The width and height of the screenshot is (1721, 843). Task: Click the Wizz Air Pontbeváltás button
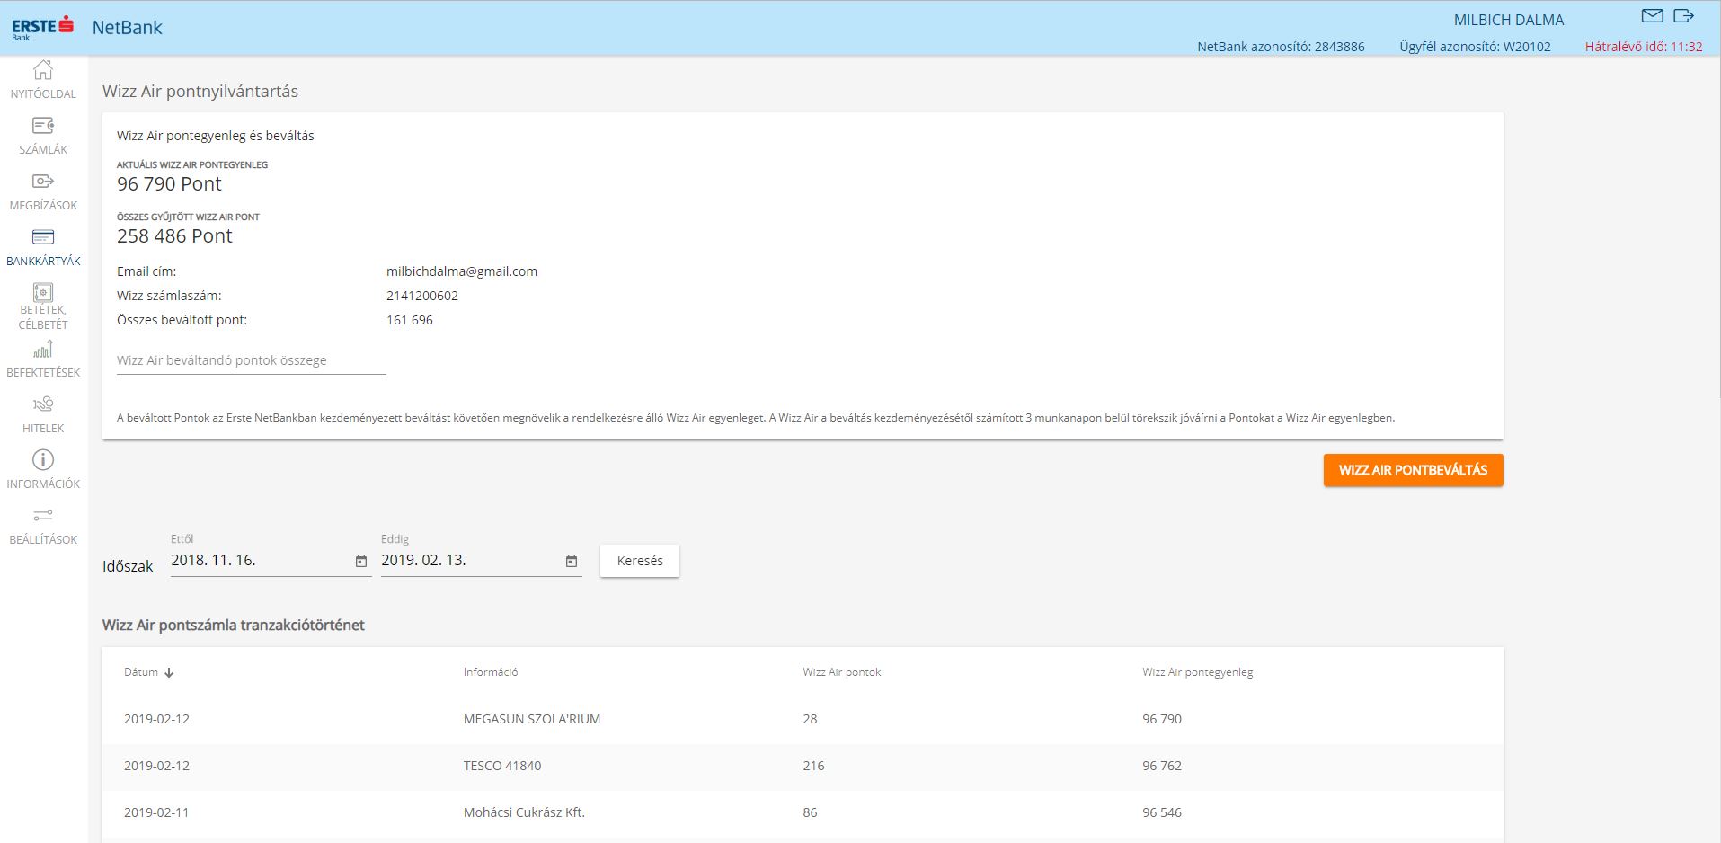[1413, 470]
